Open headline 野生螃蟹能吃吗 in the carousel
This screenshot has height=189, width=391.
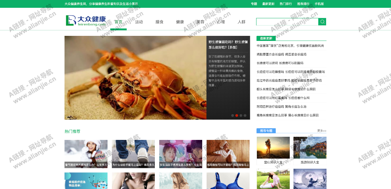(228, 44)
